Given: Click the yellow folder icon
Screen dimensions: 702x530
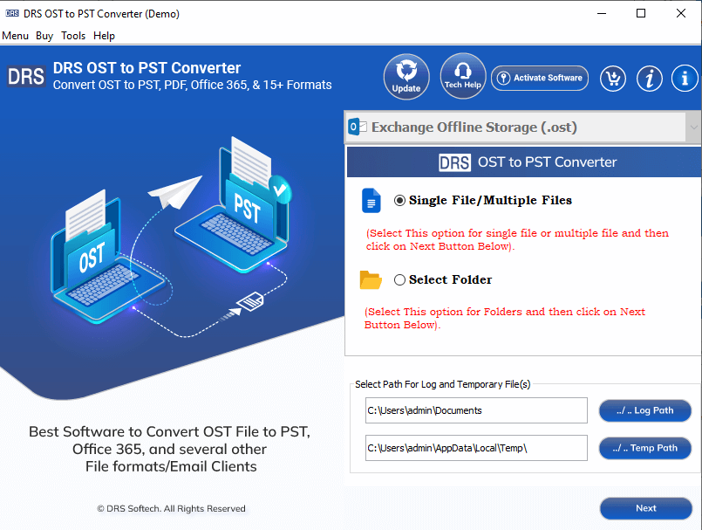Looking at the screenshot, I should [371, 279].
